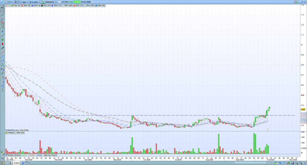Click the +2.86% change badge

77,2
